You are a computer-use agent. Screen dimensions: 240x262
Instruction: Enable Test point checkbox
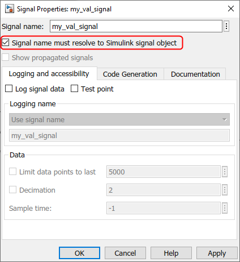point(74,89)
